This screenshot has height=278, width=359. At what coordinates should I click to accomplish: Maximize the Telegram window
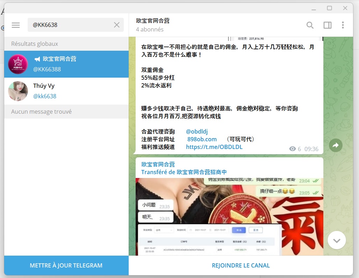click(329, 8)
